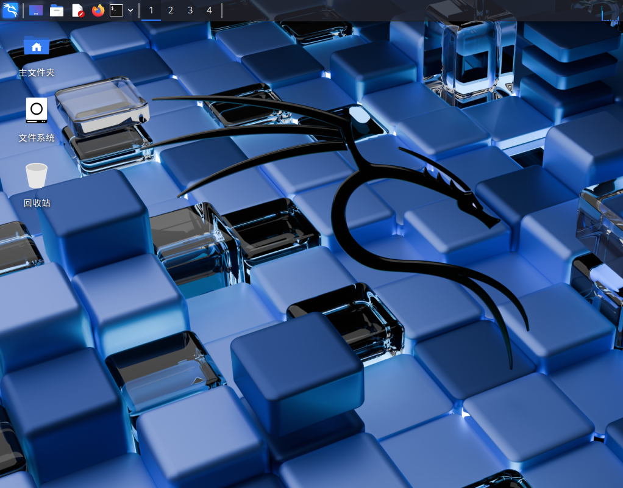This screenshot has width=623, height=488.
Task: Select workspace 4 in the switcher
Action: 209,10
